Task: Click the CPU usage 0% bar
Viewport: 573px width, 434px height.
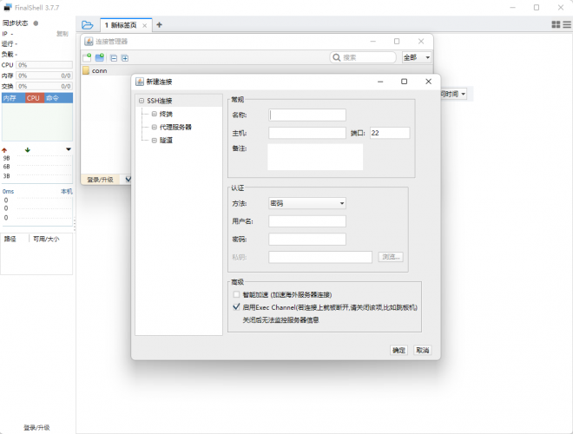Action: point(44,65)
